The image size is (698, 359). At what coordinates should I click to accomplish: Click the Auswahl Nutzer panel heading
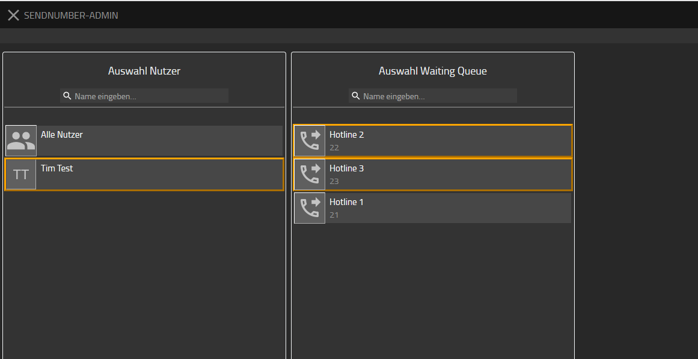[144, 71]
